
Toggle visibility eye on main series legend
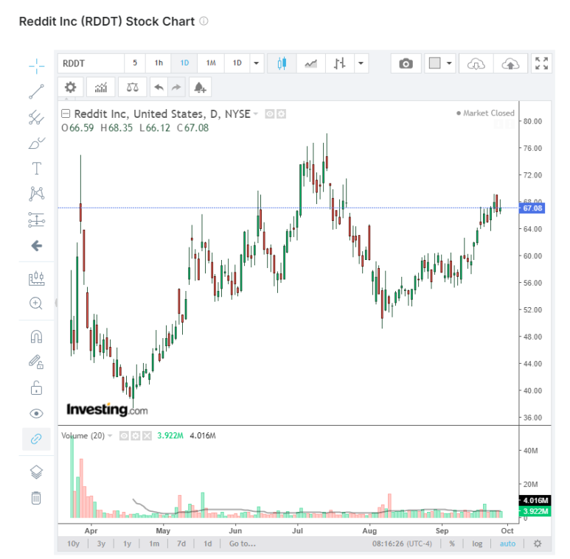pyautogui.click(x=269, y=114)
